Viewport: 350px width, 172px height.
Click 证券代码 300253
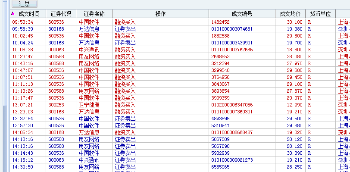(56, 105)
